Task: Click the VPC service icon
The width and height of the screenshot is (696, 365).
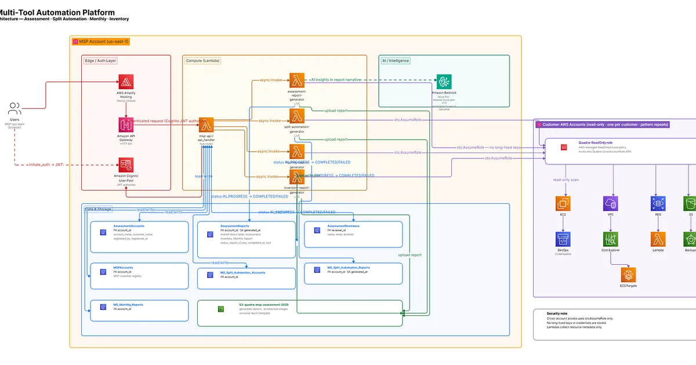Action: point(610,203)
